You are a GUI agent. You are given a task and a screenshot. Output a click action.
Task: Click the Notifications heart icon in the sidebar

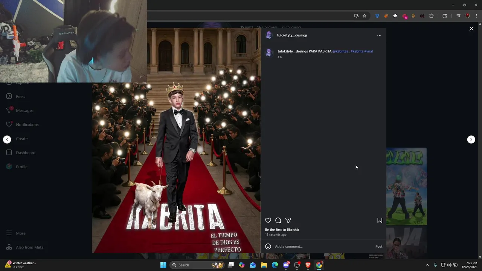[x=9, y=125]
